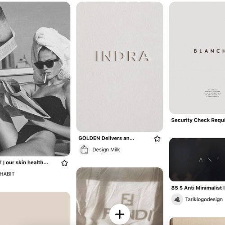
Task: Open Design Milk profile avatar
Action: coord(84,150)
